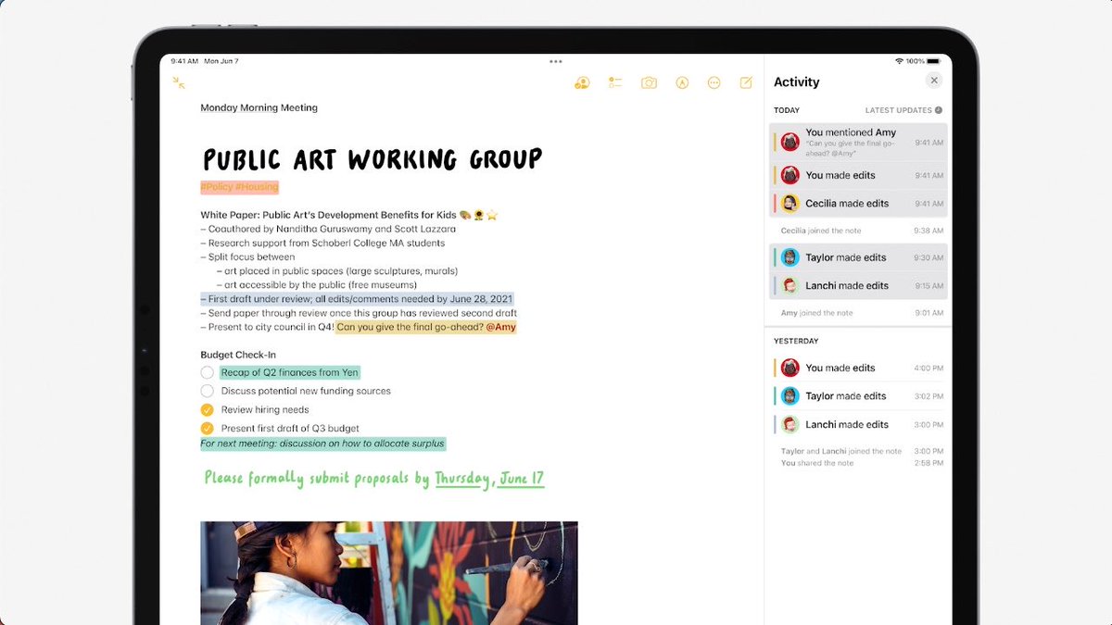1112x625 pixels.
Task: Click the 'First draft under review' highlighted line
Action: pos(357,299)
